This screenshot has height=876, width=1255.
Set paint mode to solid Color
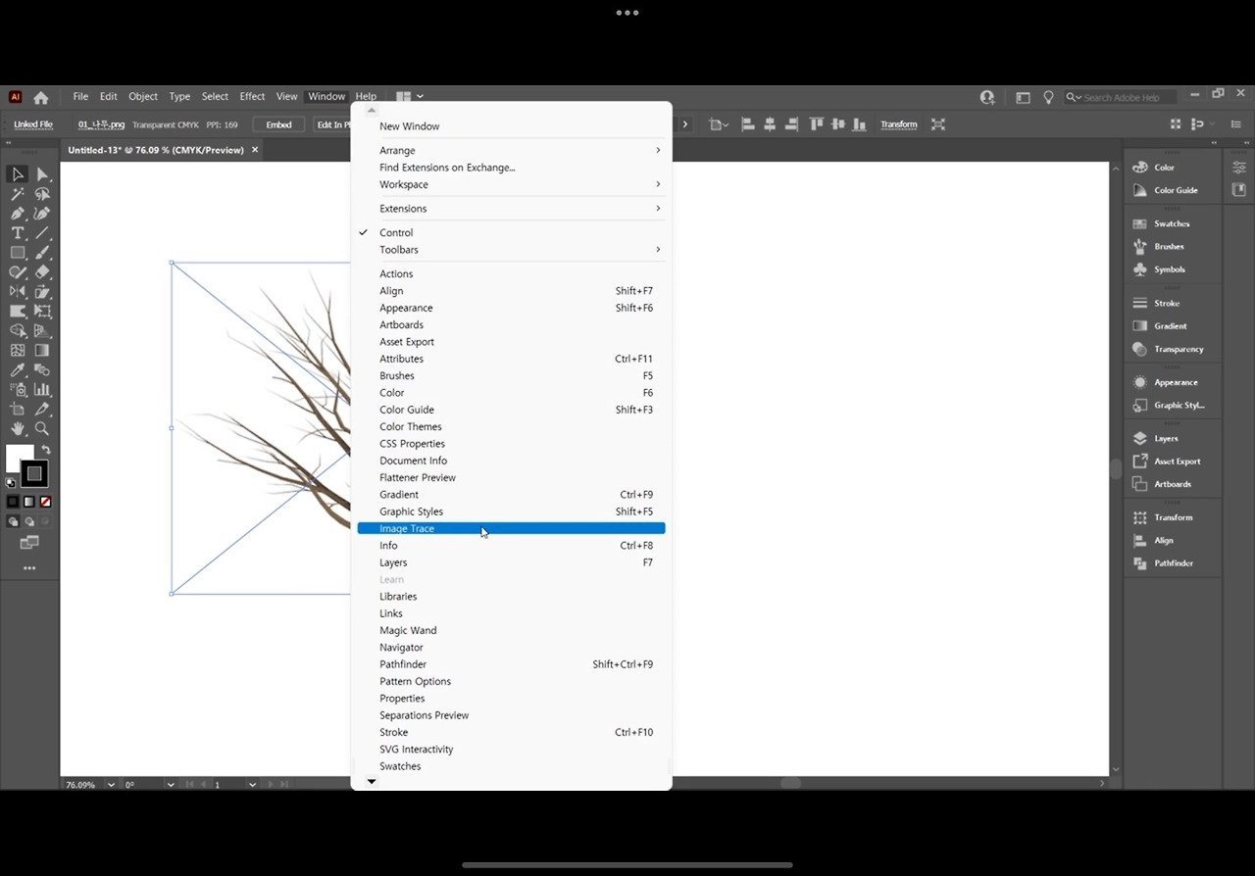[13, 502]
